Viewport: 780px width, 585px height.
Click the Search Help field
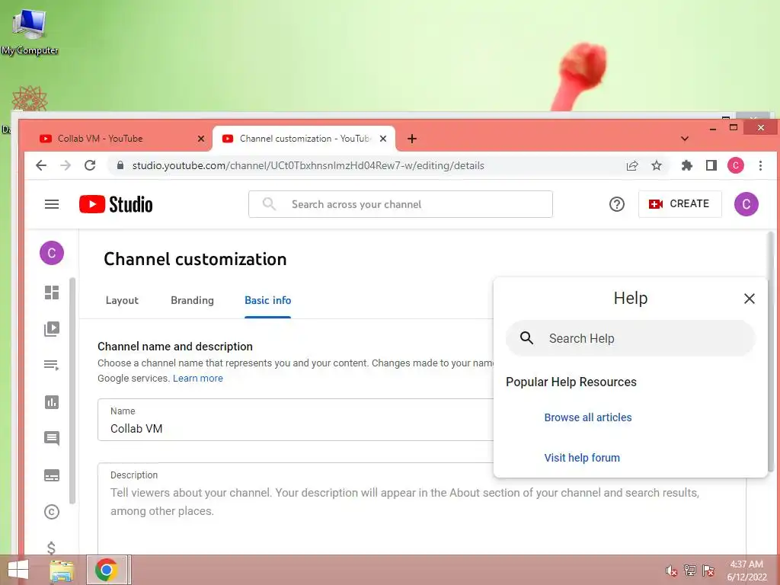(x=631, y=338)
